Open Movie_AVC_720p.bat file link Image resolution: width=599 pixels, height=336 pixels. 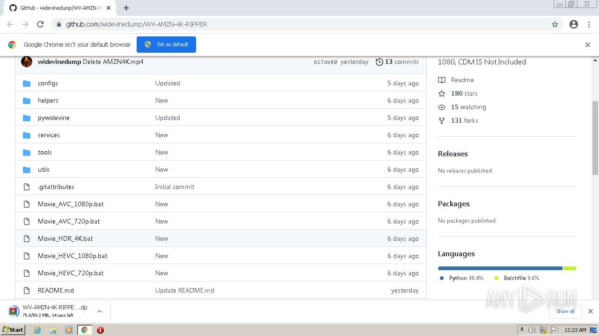coord(69,222)
